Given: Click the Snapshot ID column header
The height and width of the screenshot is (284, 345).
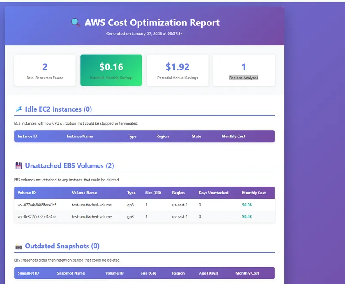Looking at the screenshot, I should tap(28, 273).
